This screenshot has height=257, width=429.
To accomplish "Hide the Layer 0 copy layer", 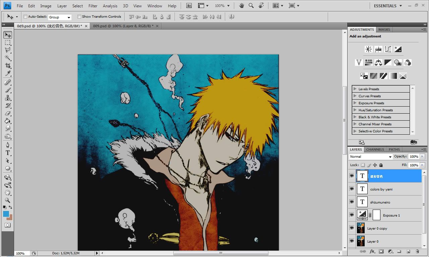I will click(x=352, y=228).
